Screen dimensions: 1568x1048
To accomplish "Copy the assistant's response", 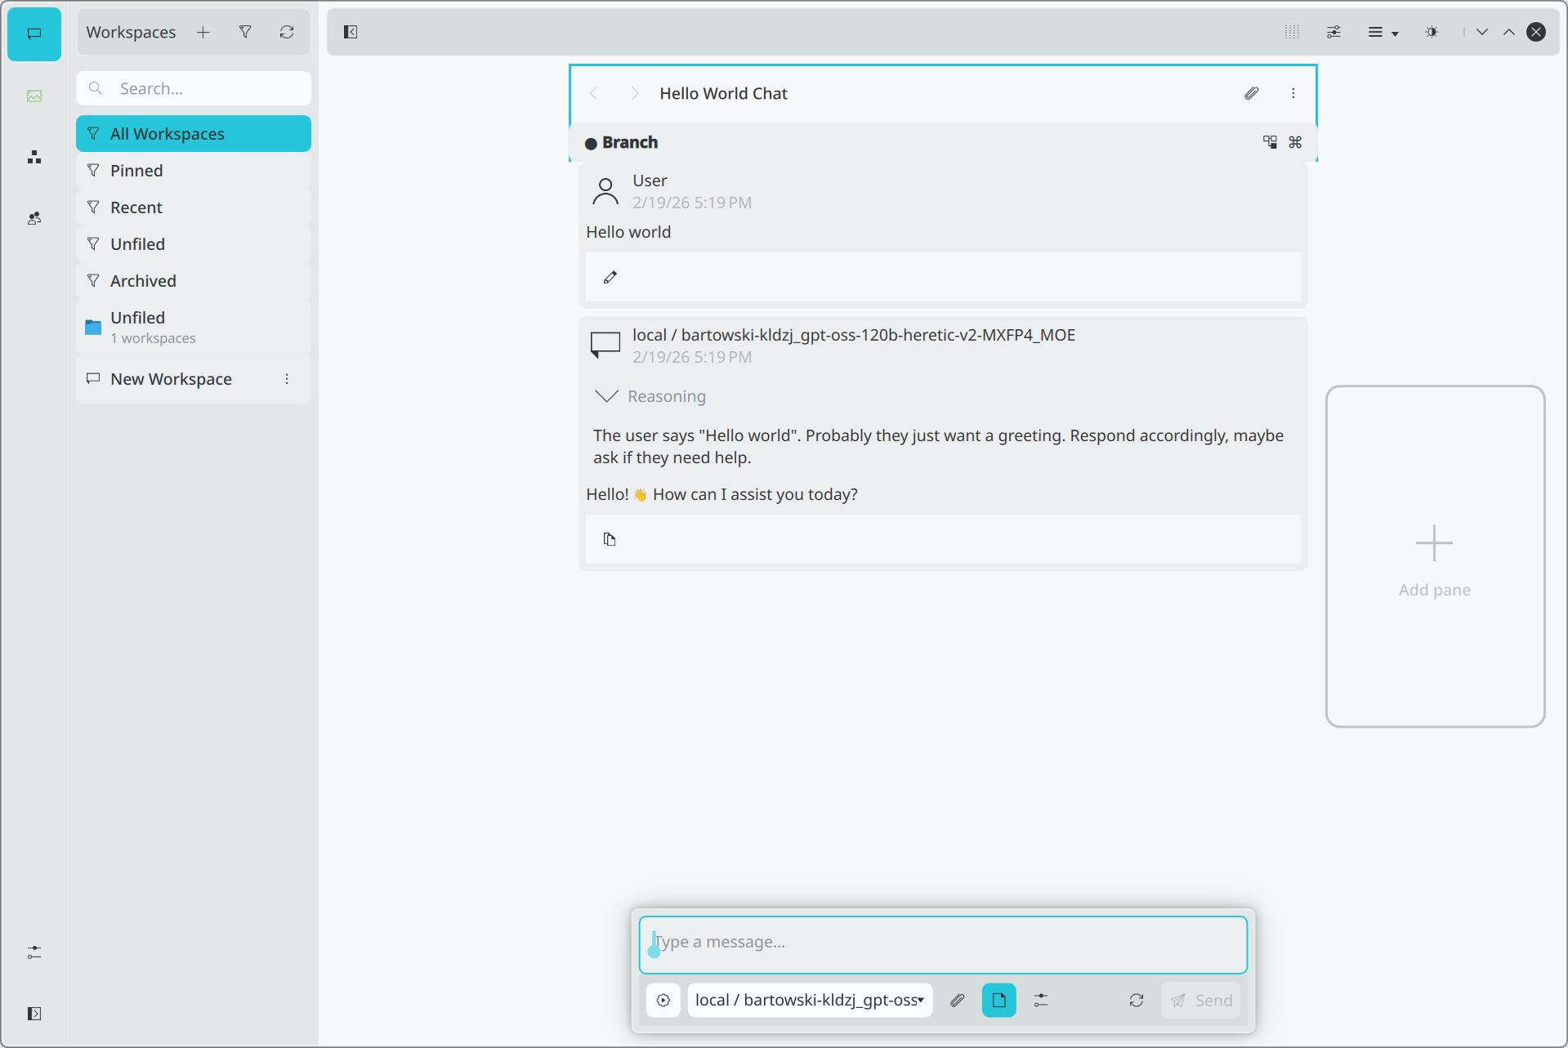I will (x=610, y=539).
